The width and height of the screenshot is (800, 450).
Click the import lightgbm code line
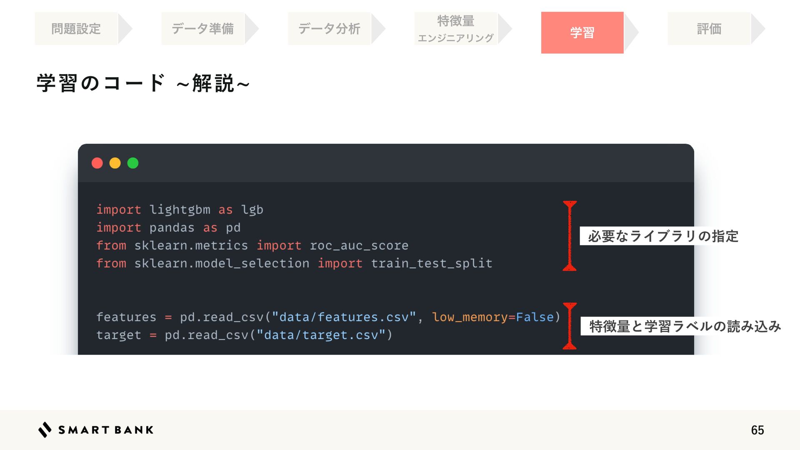point(180,210)
